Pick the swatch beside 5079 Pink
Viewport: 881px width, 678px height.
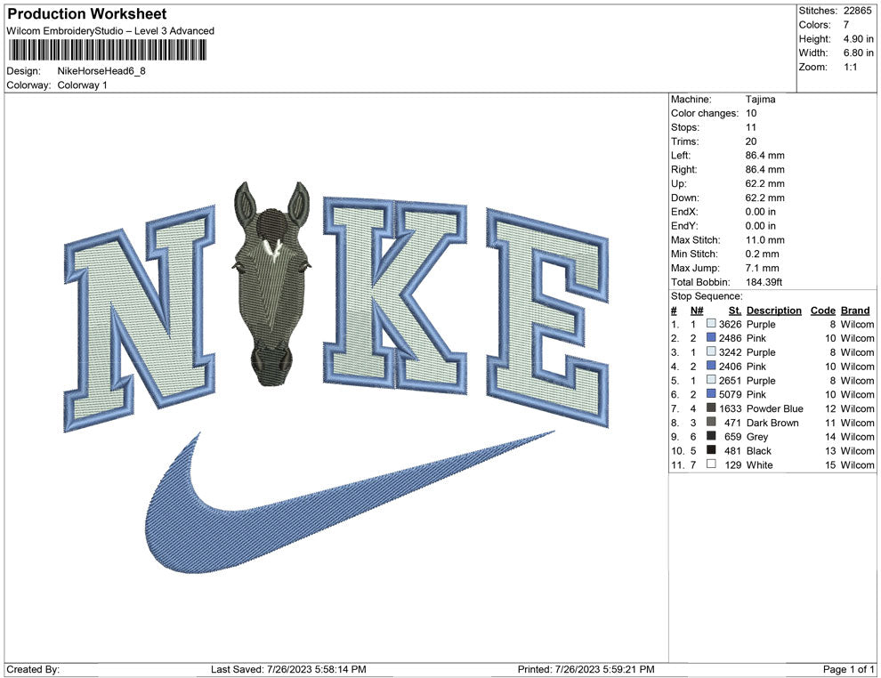pyautogui.click(x=711, y=394)
